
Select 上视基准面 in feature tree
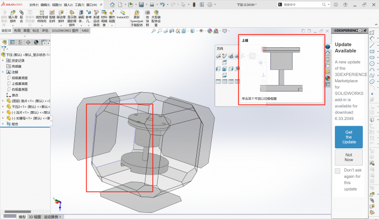[20, 84]
